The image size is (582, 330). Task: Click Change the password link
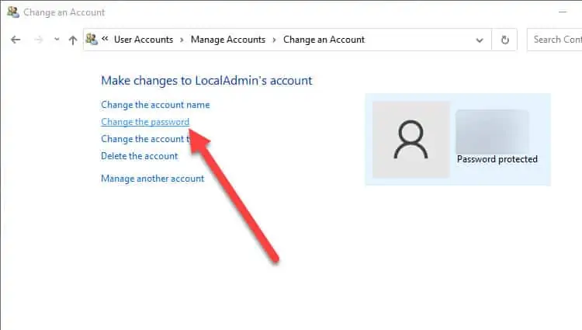[x=145, y=122]
